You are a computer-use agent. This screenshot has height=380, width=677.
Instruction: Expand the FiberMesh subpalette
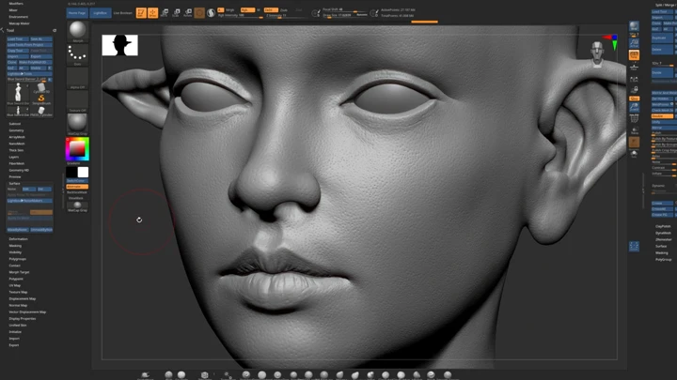pos(17,163)
